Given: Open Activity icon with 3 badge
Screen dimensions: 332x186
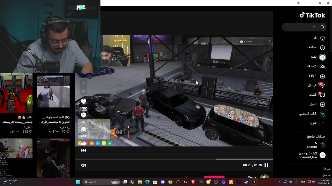Looking at the screenshot, I should click(322, 95).
